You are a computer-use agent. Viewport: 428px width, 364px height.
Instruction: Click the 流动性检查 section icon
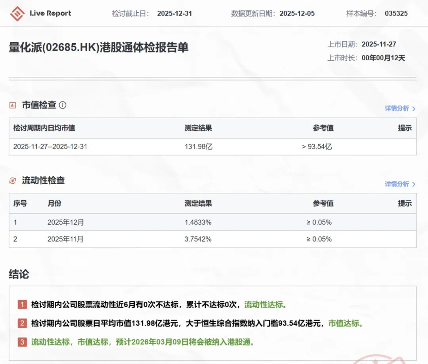point(13,181)
